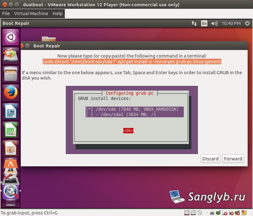Open the network connections indicator
Viewport: 253px width, 216px height.
(194, 23)
